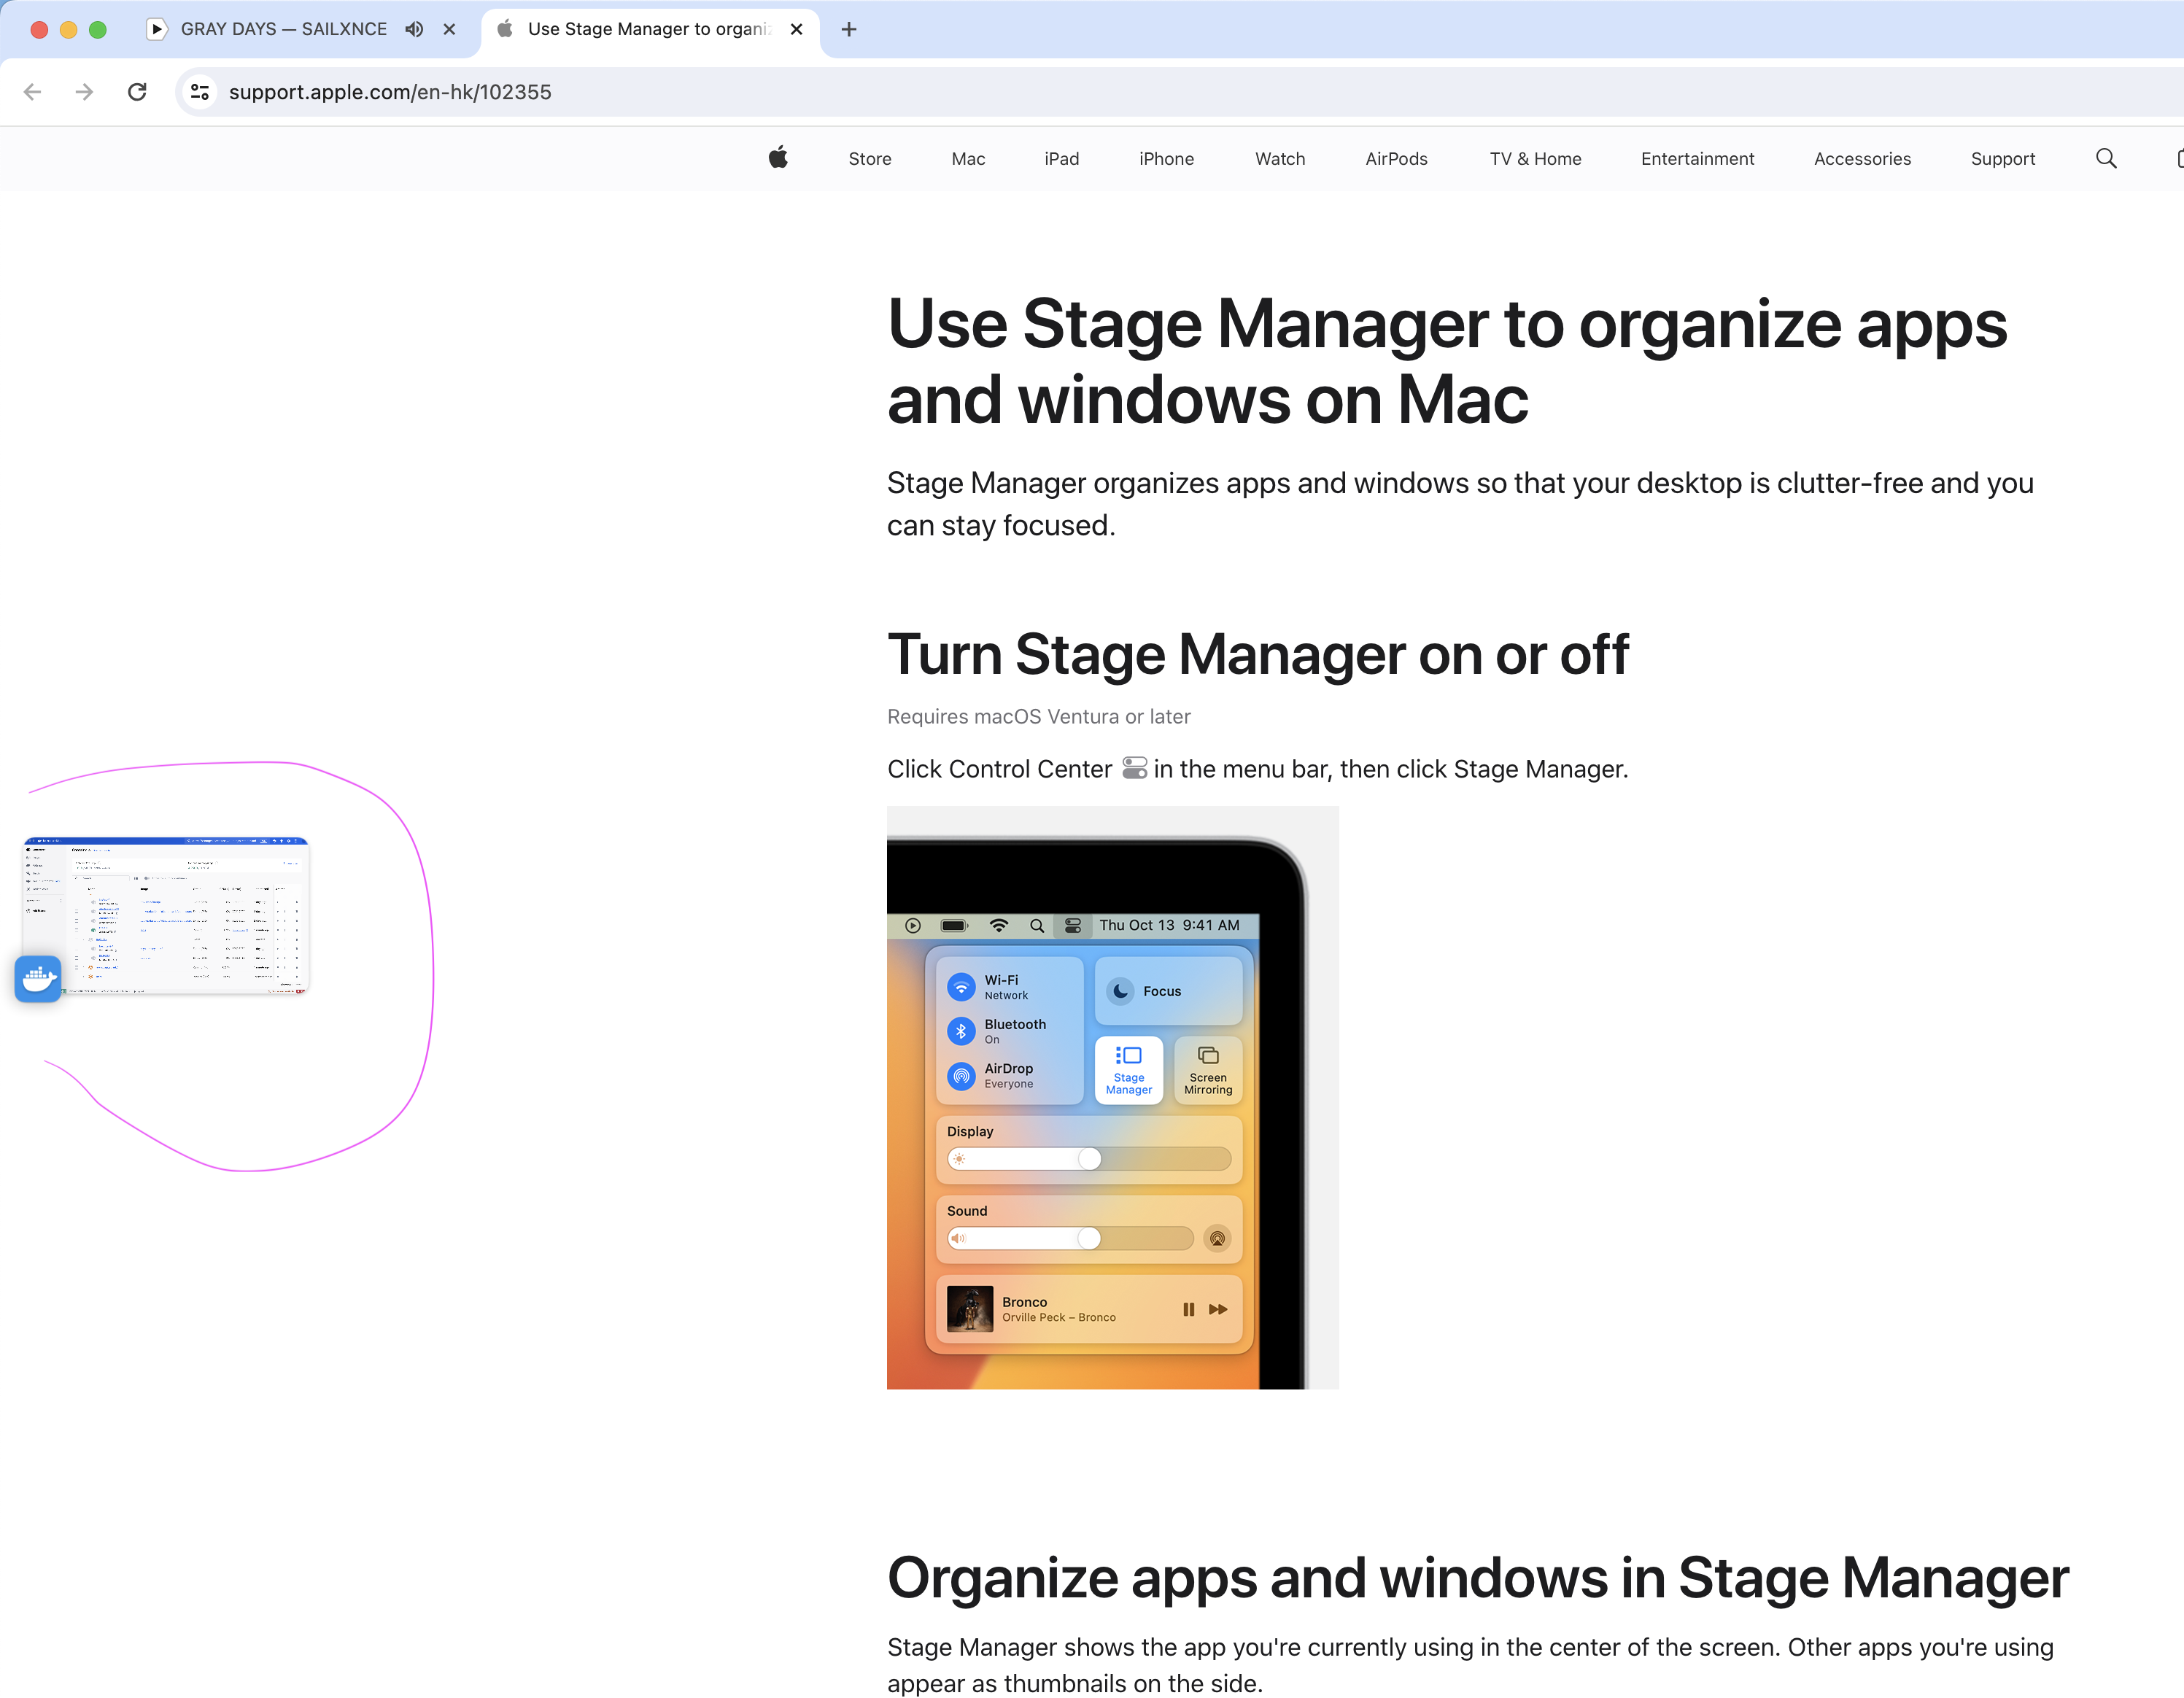Click the Bronco album art thumbnail
2184x1698 pixels.
[970, 1308]
